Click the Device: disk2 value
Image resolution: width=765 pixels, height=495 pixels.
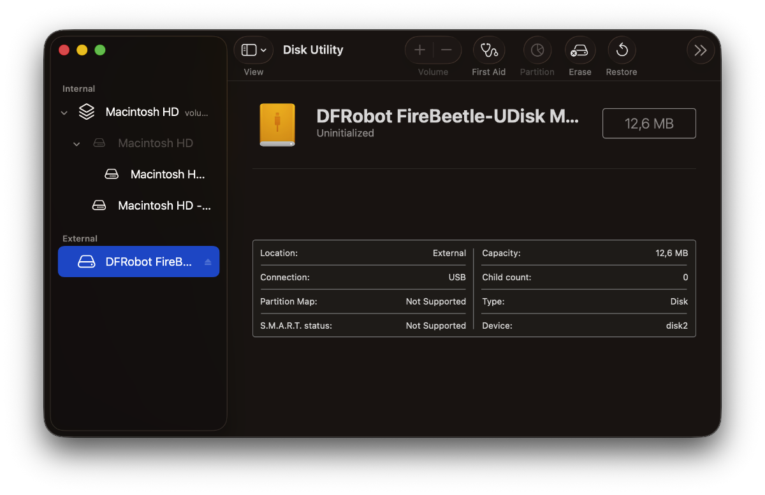677,326
